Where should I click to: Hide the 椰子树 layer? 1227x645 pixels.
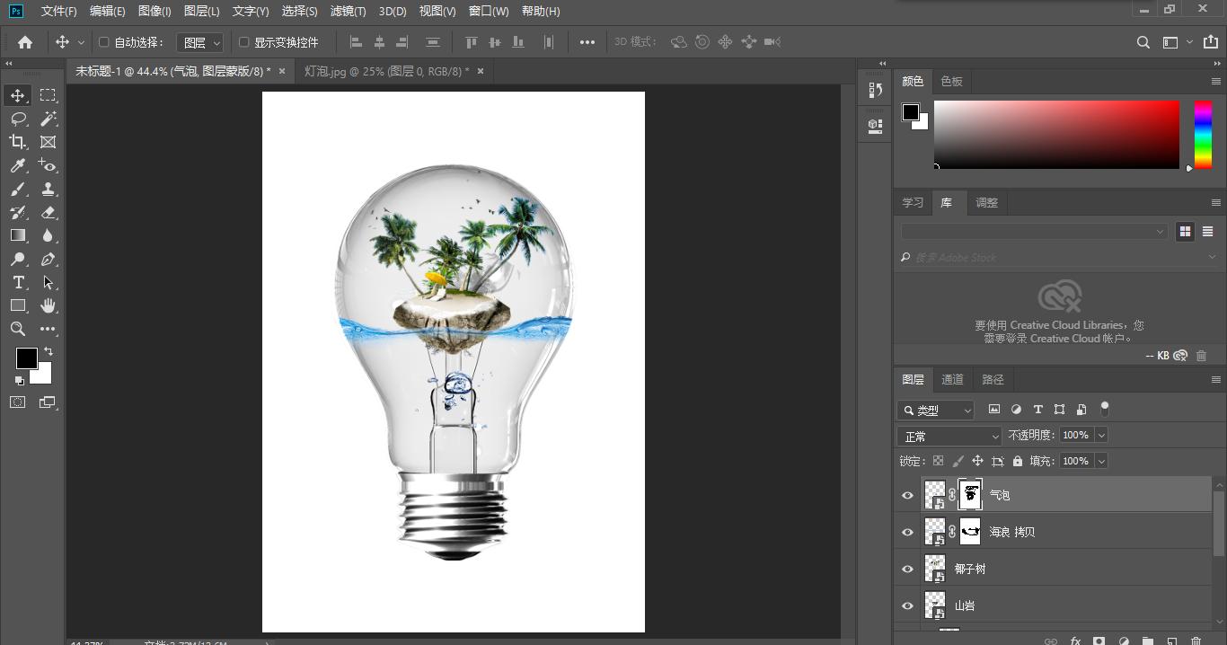click(x=907, y=569)
